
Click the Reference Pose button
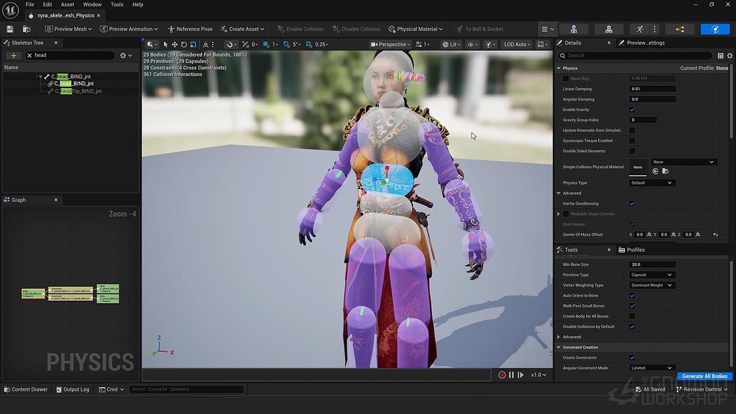click(x=190, y=29)
